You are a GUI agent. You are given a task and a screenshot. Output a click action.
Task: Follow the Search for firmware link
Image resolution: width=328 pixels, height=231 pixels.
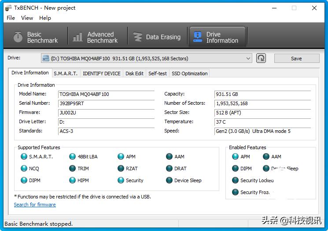point(35,205)
